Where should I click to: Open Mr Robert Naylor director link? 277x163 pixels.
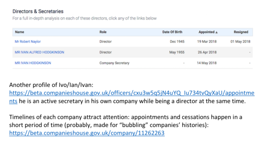pyautogui.click(x=28, y=42)
